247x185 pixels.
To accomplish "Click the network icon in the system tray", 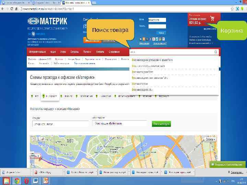I will tap(224, 181).
